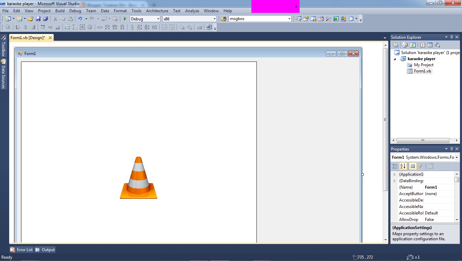Open the Architecture menu
This screenshot has width=462, height=261.
pyautogui.click(x=157, y=11)
